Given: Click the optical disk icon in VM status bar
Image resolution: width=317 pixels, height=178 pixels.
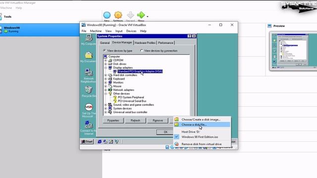Looking at the screenshot, I should 172,147.
